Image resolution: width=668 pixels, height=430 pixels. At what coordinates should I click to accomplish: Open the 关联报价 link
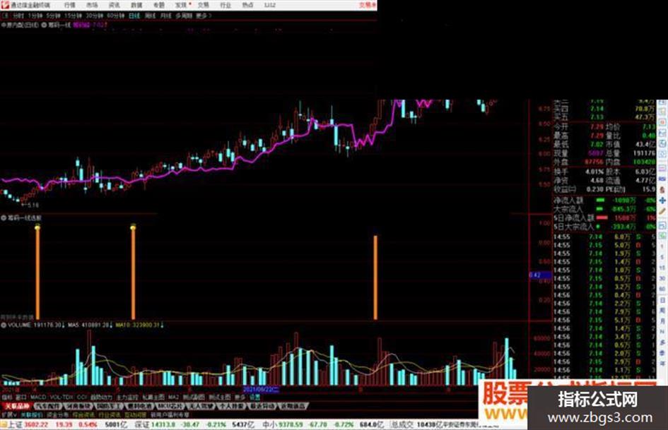coord(33,414)
